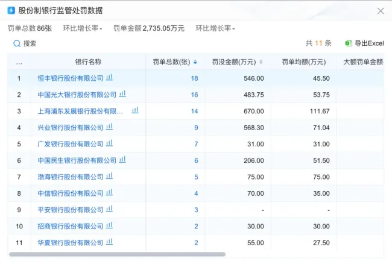Open 中信银行股份有限公司 link
Screen dimensions: 392x279
pos(70,193)
